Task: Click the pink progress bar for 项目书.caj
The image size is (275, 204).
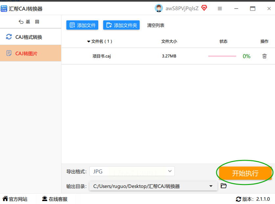Action: pos(222,56)
